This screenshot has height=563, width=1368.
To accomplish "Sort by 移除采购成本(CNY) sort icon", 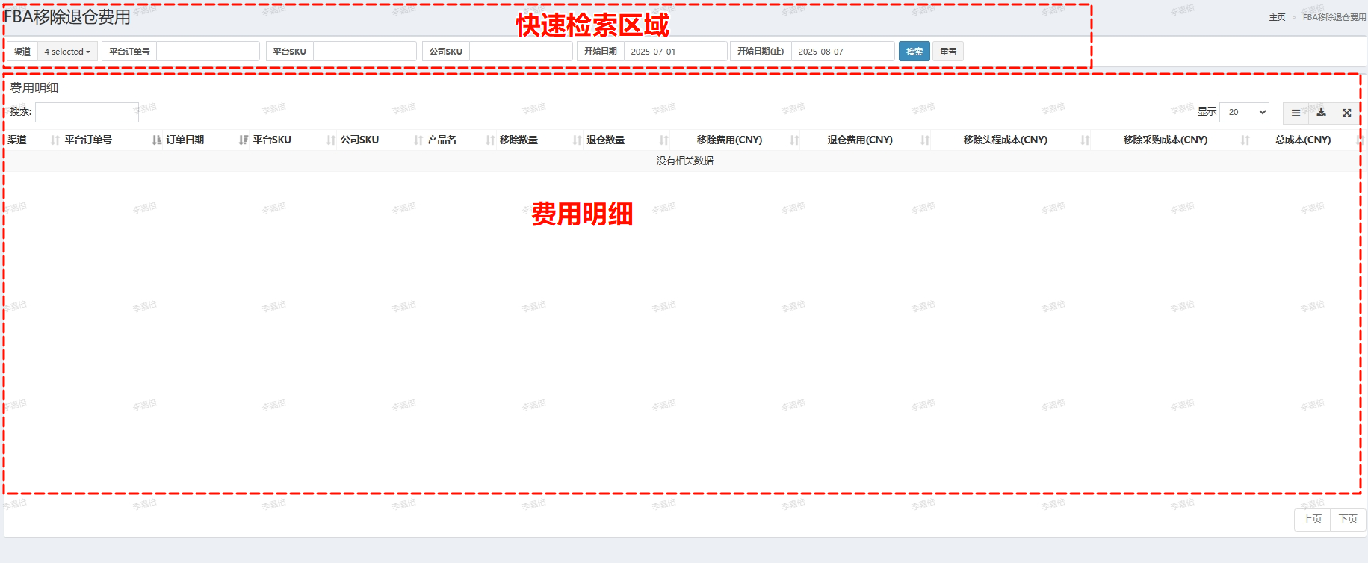I will pos(1245,140).
